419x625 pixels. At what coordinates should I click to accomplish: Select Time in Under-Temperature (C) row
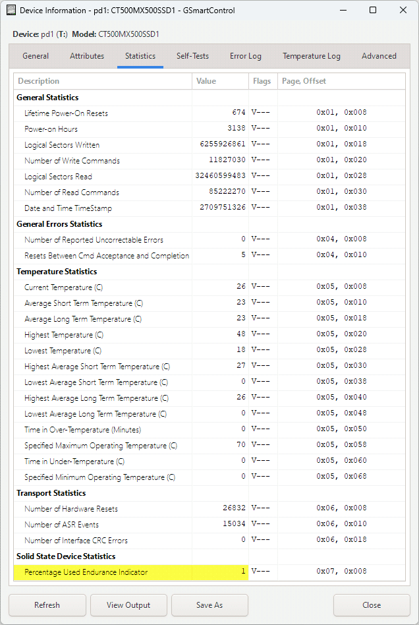pos(209,461)
